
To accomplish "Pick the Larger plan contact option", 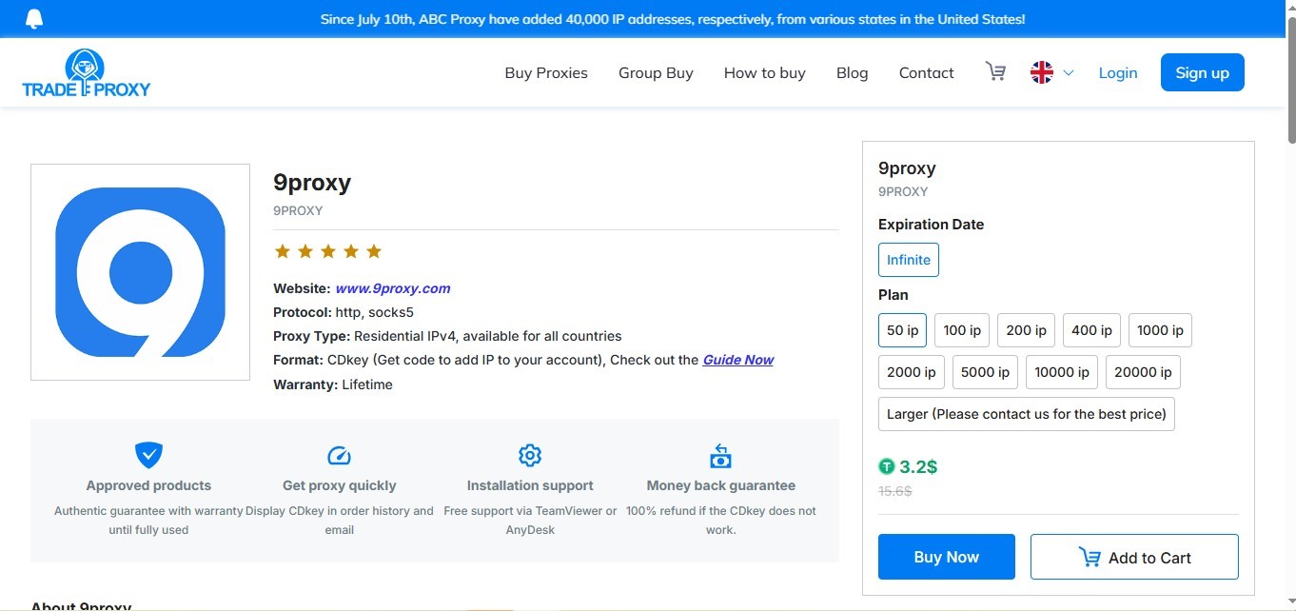I will (1026, 414).
